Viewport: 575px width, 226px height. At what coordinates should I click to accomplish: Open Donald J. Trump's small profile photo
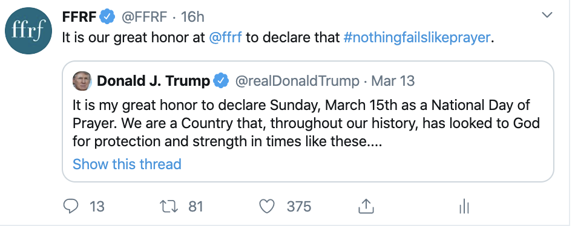click(x=82, y=81)
